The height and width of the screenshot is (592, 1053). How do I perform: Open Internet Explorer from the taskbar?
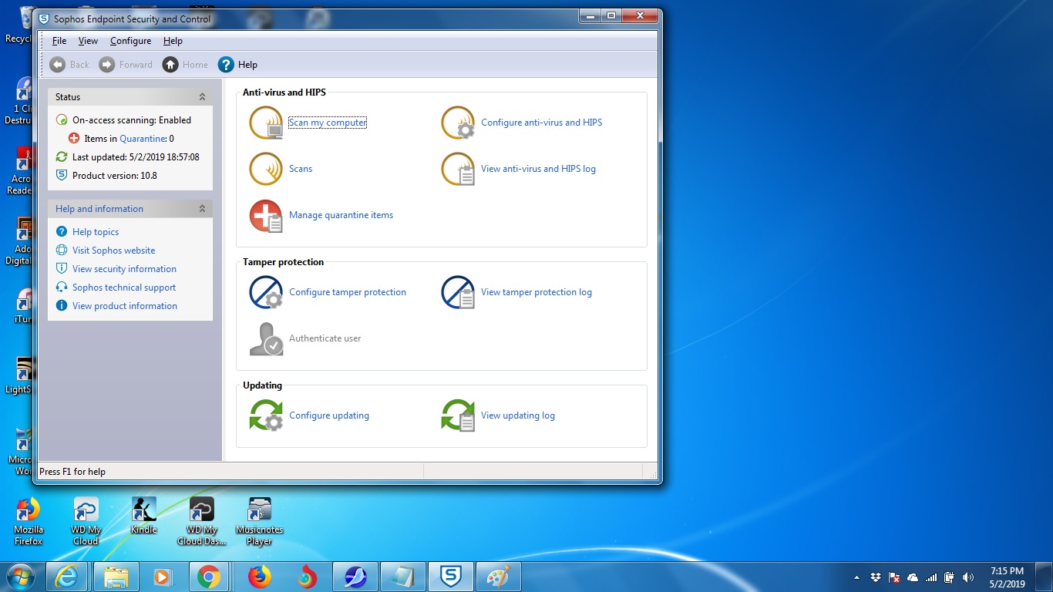click(x=67, y=577)
